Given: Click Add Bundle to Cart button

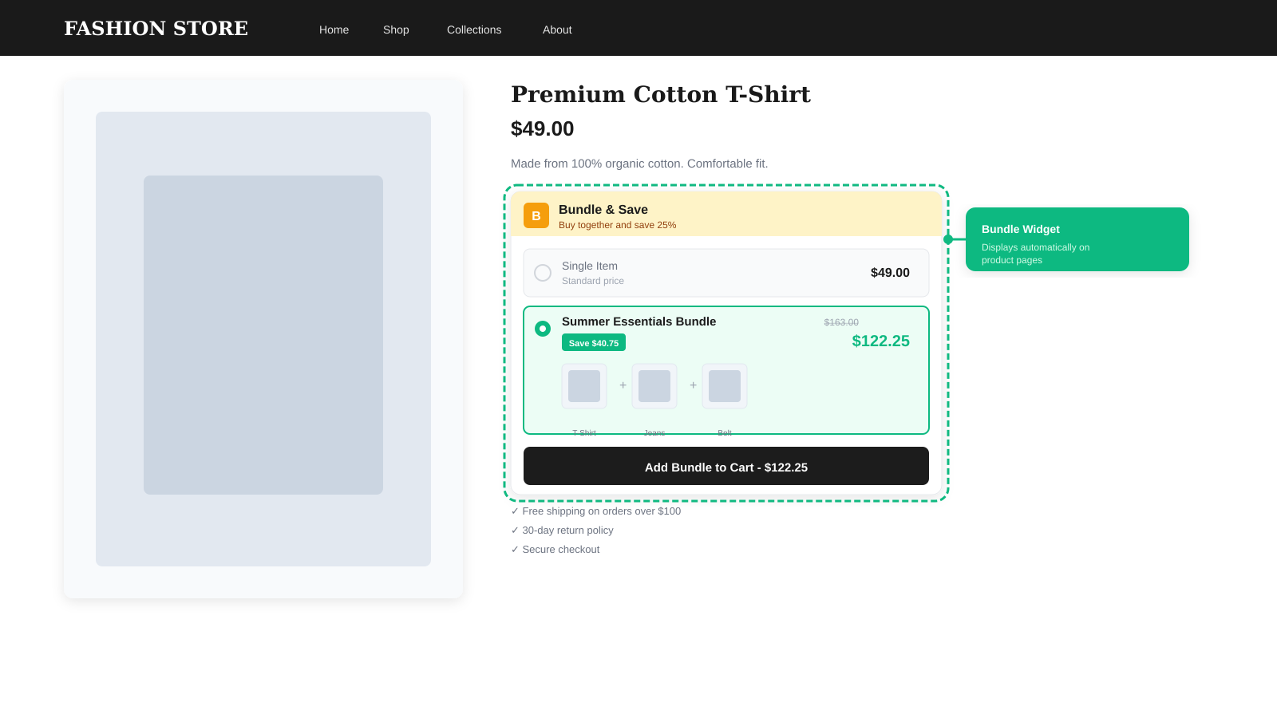Looking at the screenshot, I should coord(725,467).
